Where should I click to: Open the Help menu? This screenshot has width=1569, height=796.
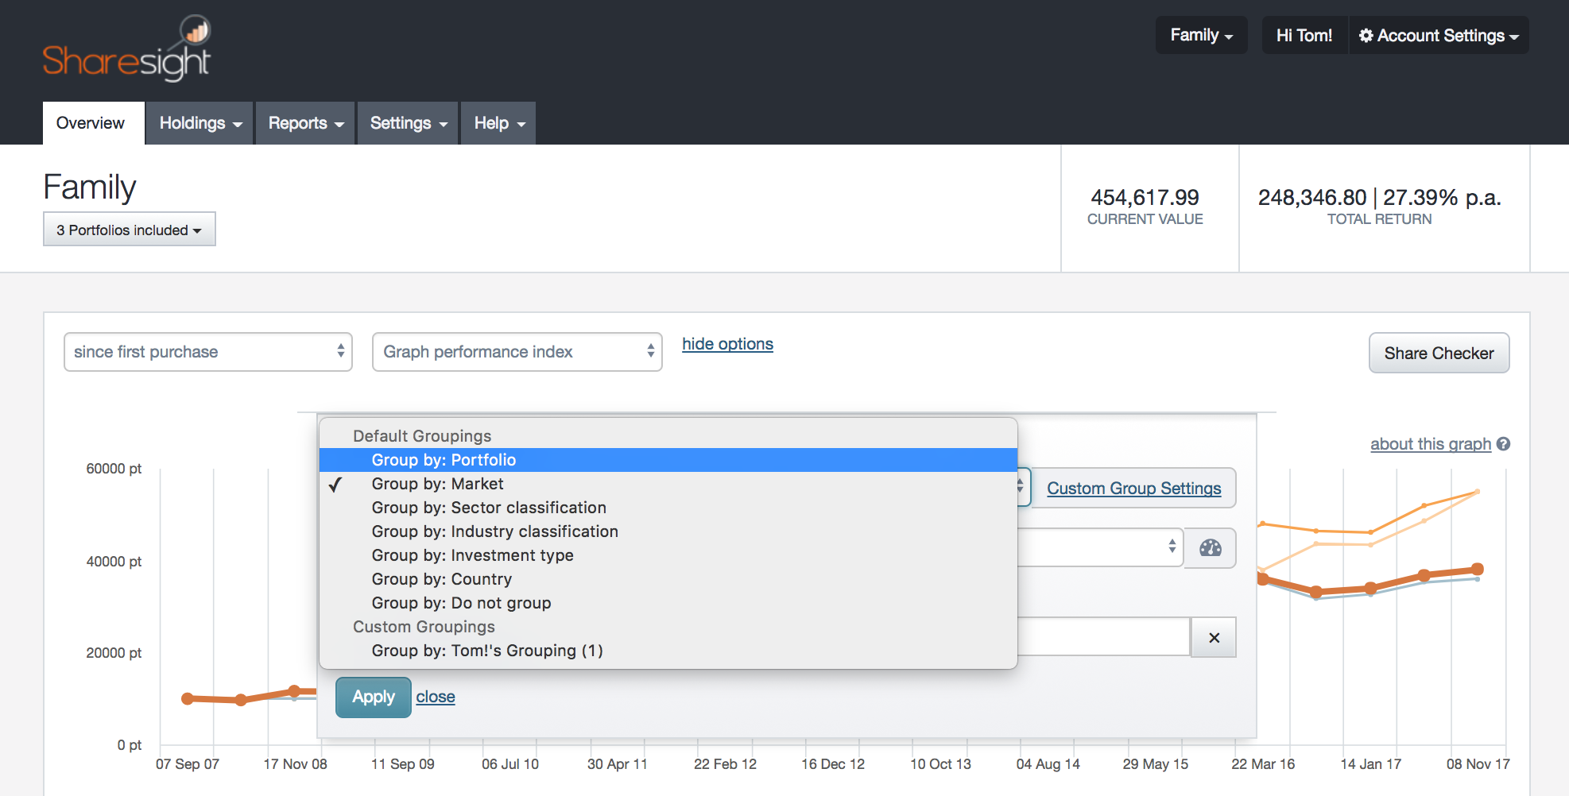point(498,123)
